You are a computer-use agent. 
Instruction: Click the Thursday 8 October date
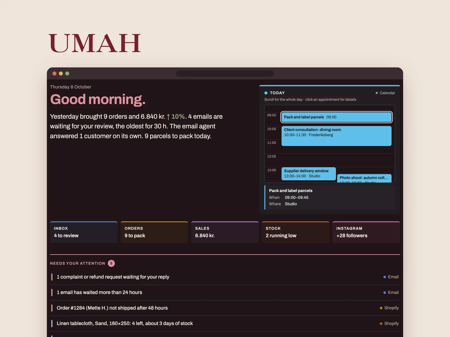[x=71, y=87]
